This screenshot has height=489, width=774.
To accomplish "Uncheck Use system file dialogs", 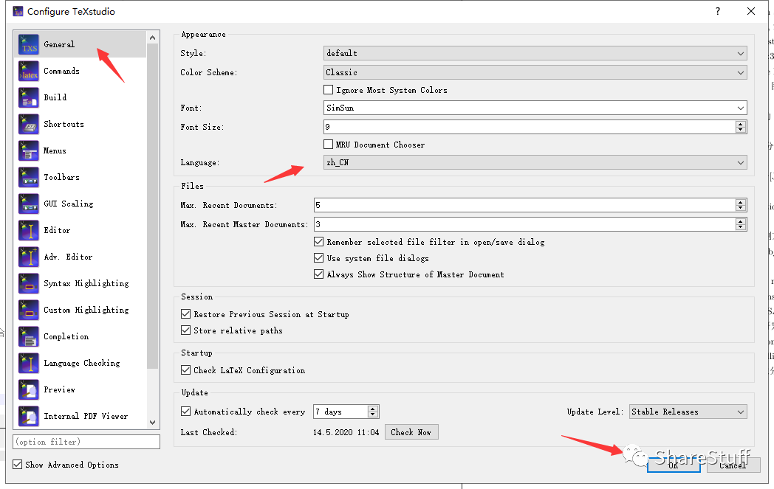I will point(319,258).
